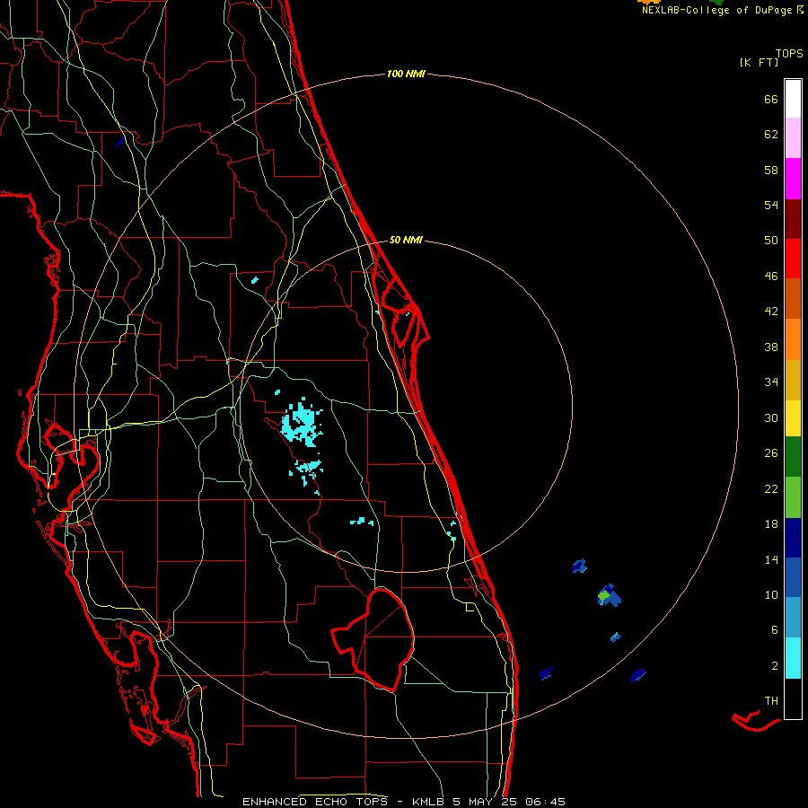Click the largest cyan echo cluster inland
The height and width of the screenshot is (808, 808).
(302, 422)
